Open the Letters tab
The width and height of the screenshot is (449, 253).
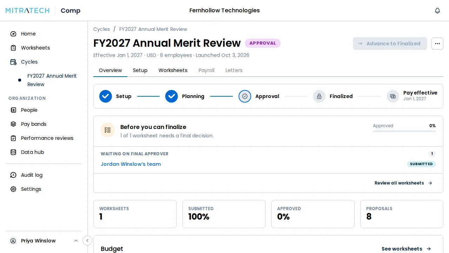coord(234,70)
